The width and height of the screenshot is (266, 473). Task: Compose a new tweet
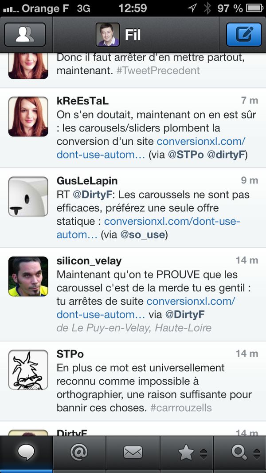pyautogui.click(x=244, y=35)
